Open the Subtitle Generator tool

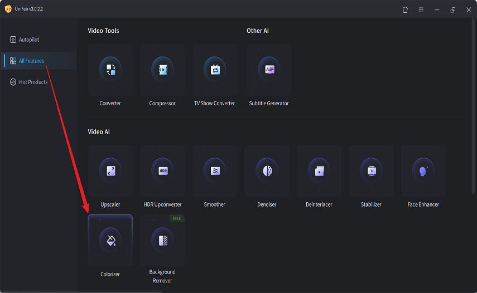tap(269, 70)
